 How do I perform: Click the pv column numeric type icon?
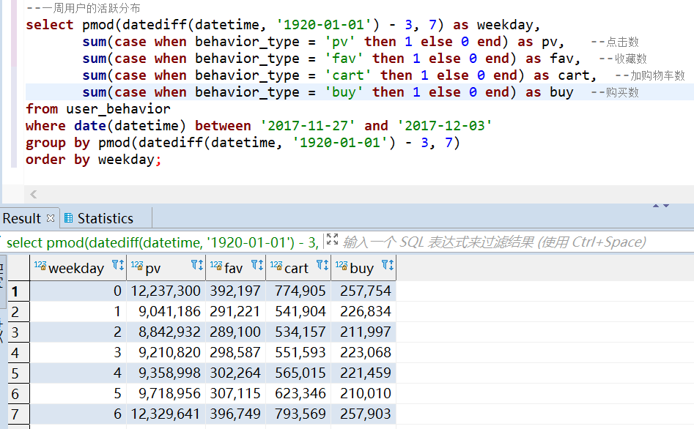click(x=137, y=265)
